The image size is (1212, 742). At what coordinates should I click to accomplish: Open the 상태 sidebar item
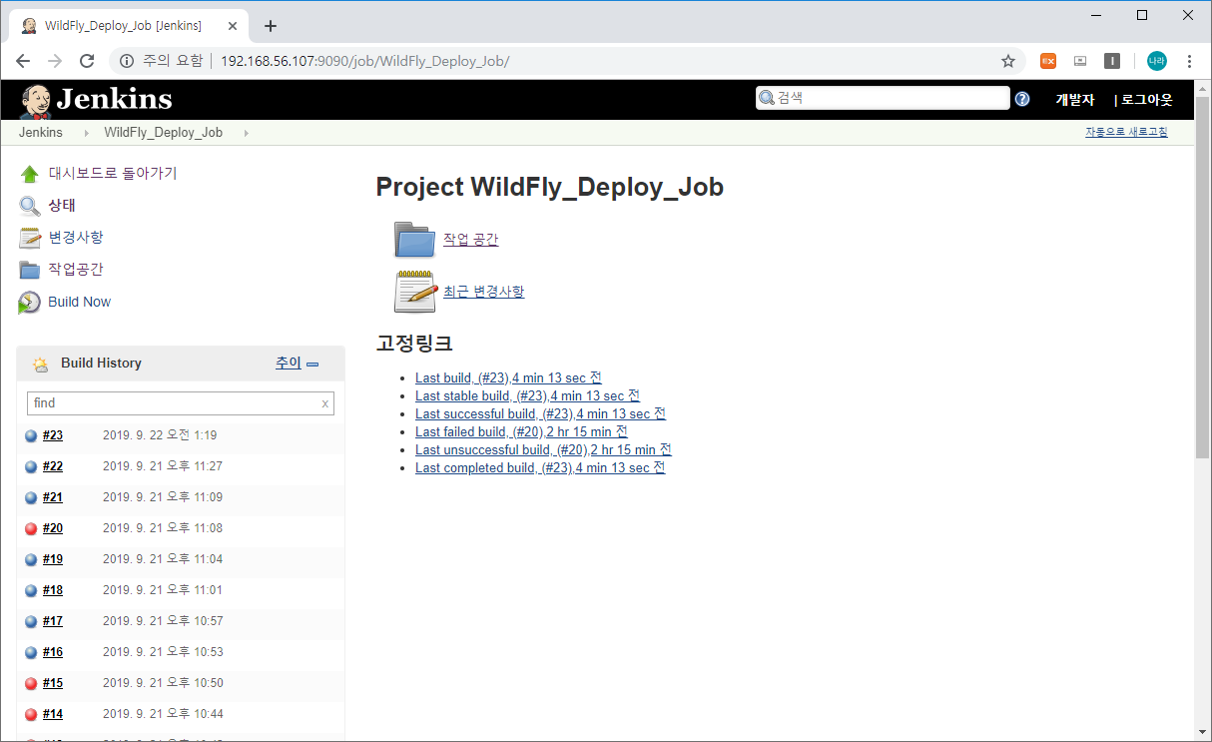click(x=62, y=206)
